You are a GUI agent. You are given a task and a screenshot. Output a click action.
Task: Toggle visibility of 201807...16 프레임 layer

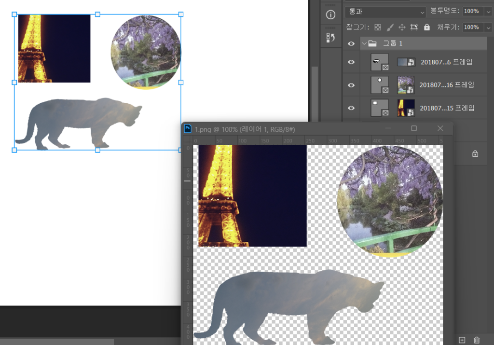tap(351, 85)
